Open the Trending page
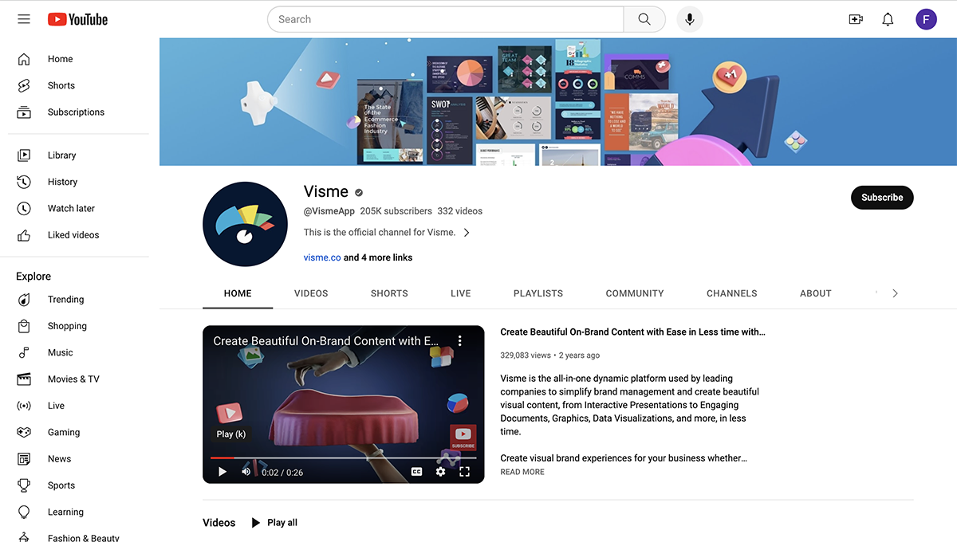Image resolution: width=957 pixels, height=542 pixels. (65, 299)
